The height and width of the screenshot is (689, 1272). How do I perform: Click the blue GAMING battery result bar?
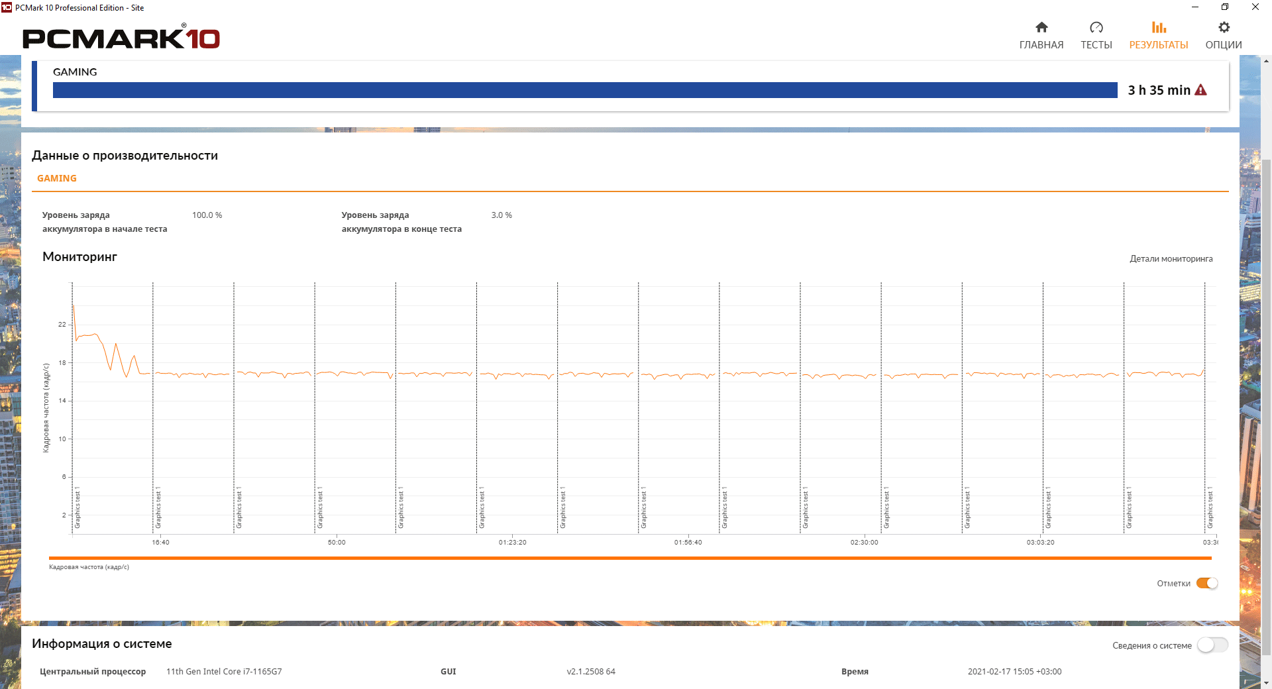point(585,90)
